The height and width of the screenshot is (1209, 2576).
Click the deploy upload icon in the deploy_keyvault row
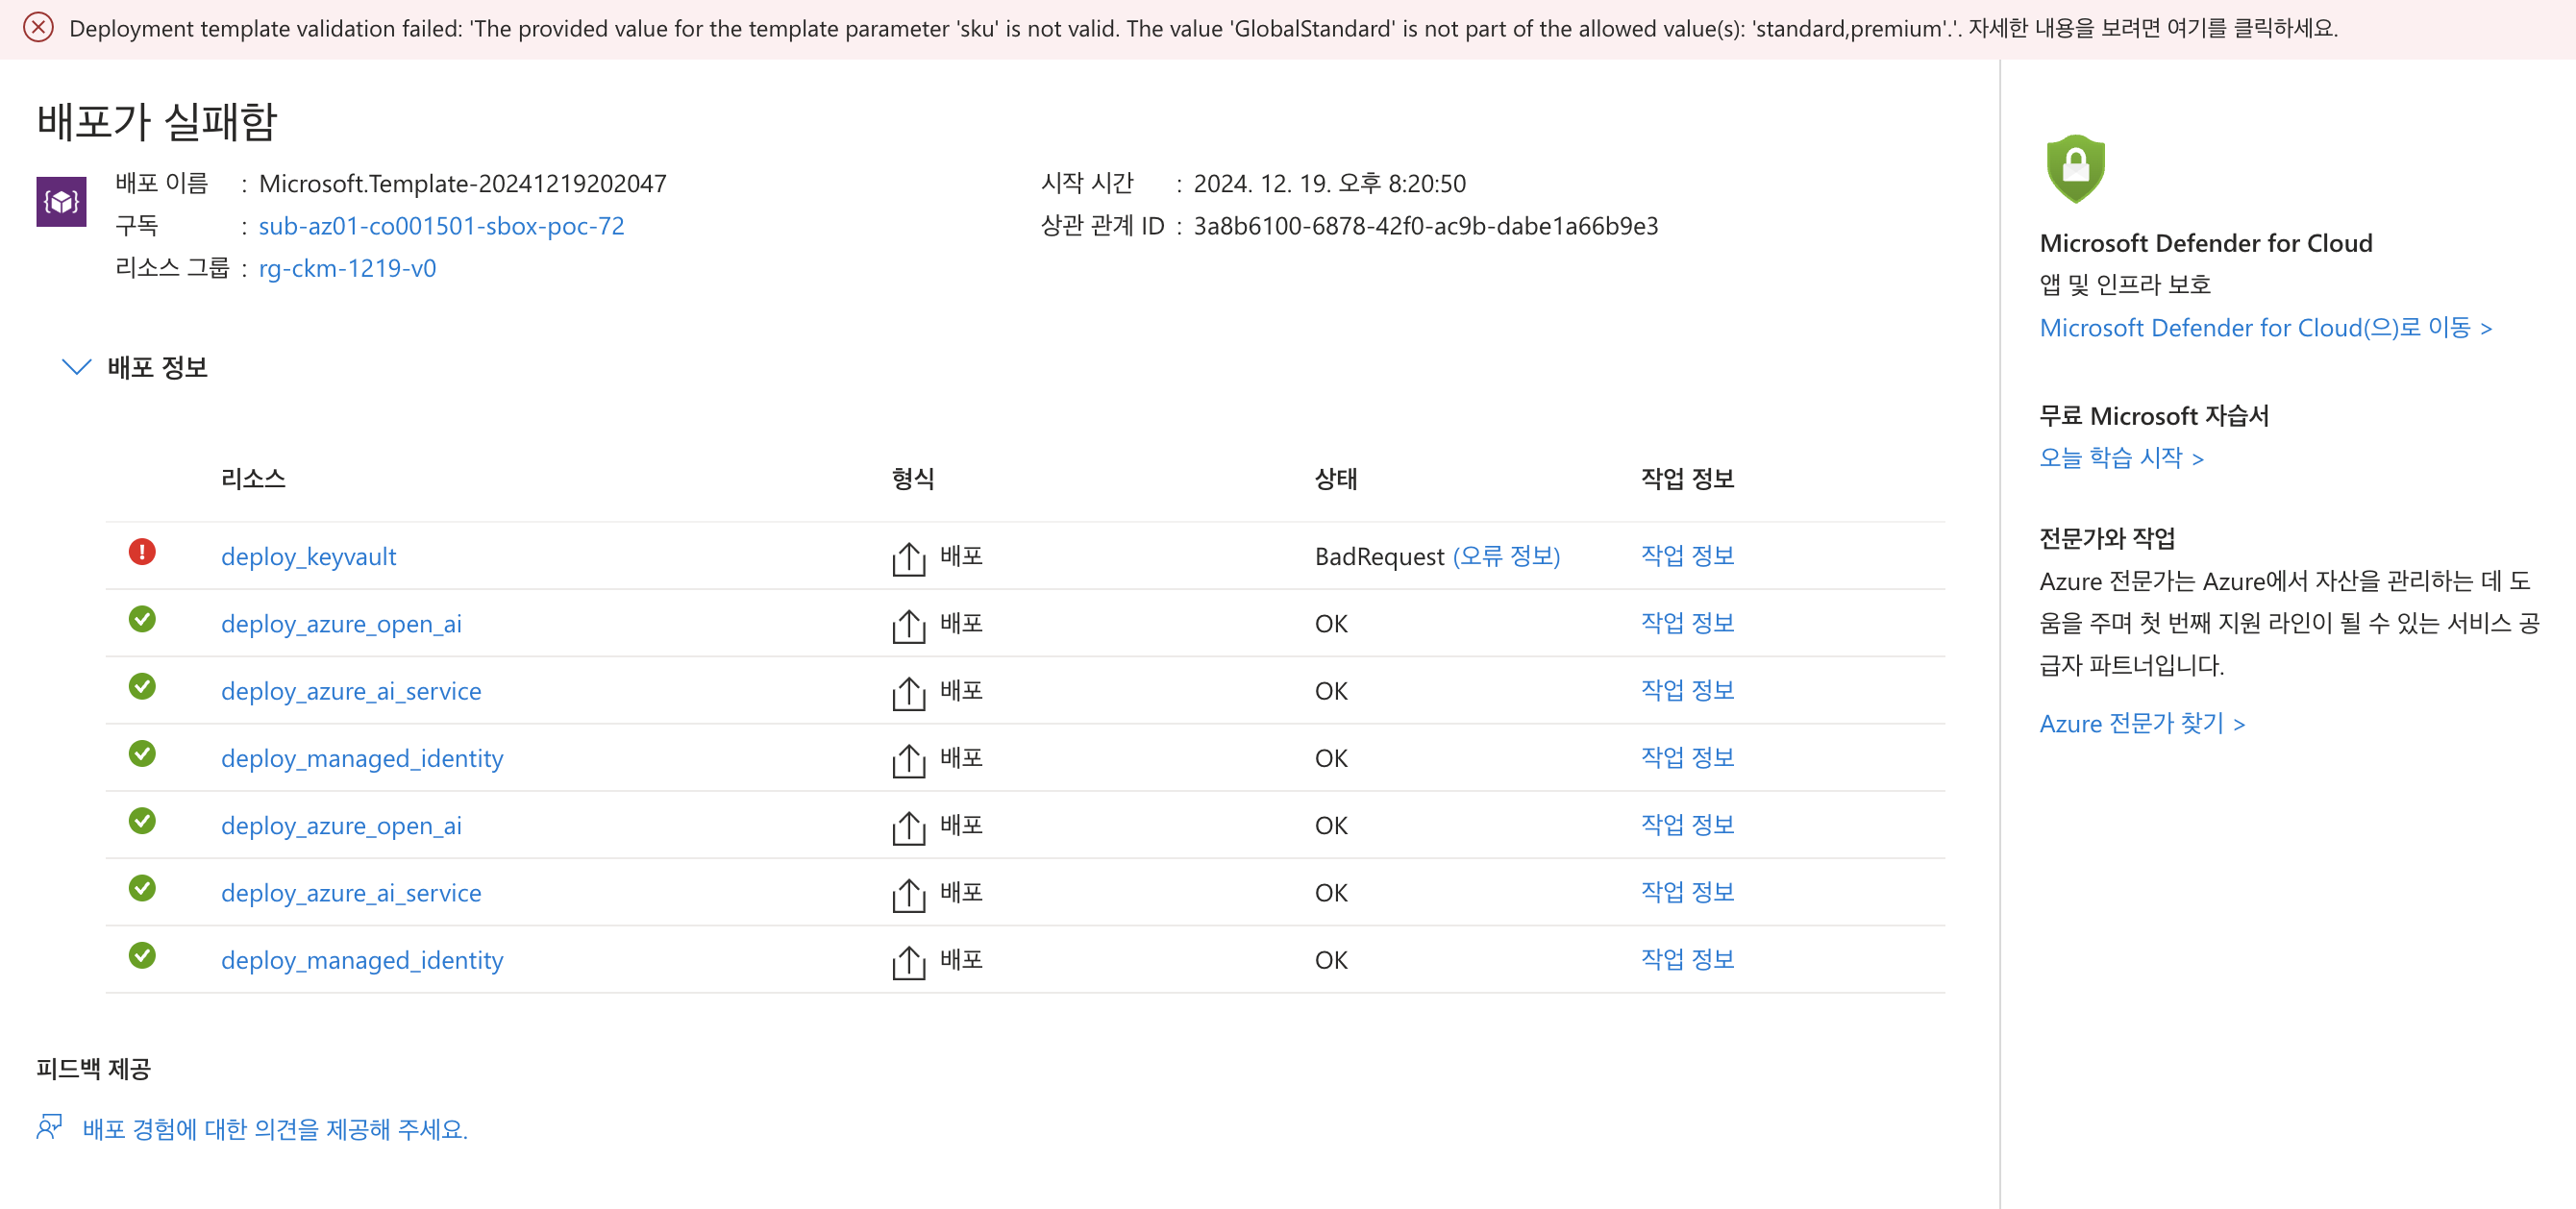(908, 558)
